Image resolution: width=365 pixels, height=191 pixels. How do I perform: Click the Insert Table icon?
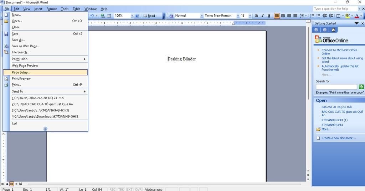pos(109,16)
